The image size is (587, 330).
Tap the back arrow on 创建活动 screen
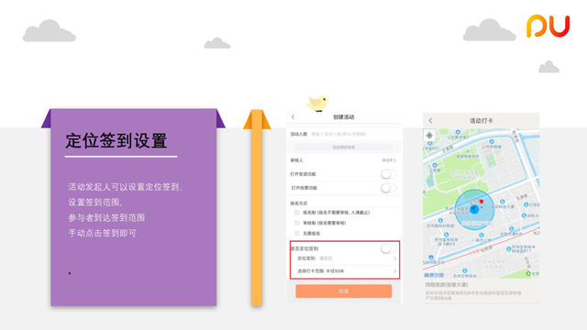pyautogui.click(x=293, y=117)
